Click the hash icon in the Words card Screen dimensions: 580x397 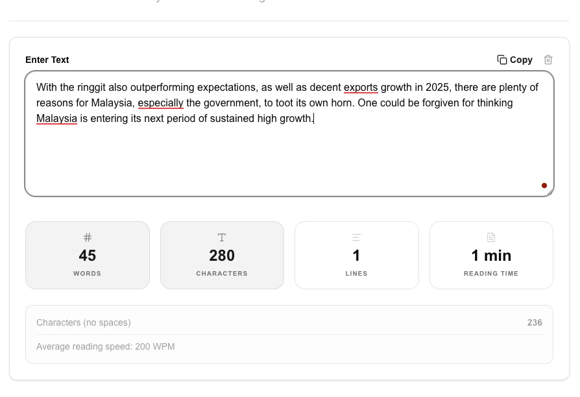pyautogui.click(x=88, y=237)
